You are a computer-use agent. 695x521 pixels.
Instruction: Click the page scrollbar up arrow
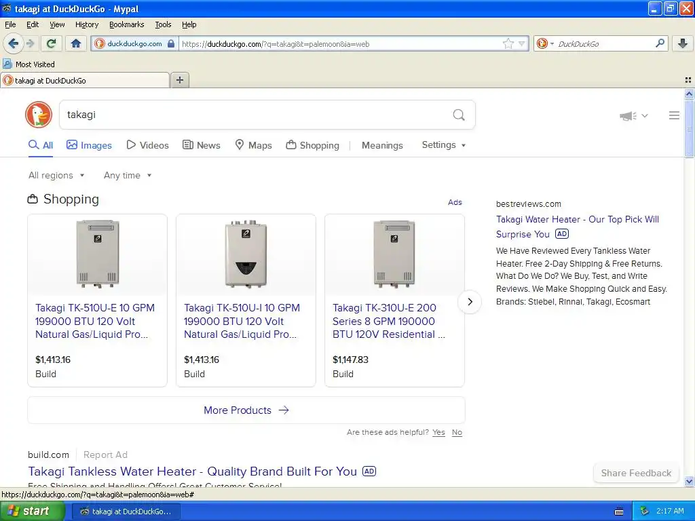(x=689, y=94)
